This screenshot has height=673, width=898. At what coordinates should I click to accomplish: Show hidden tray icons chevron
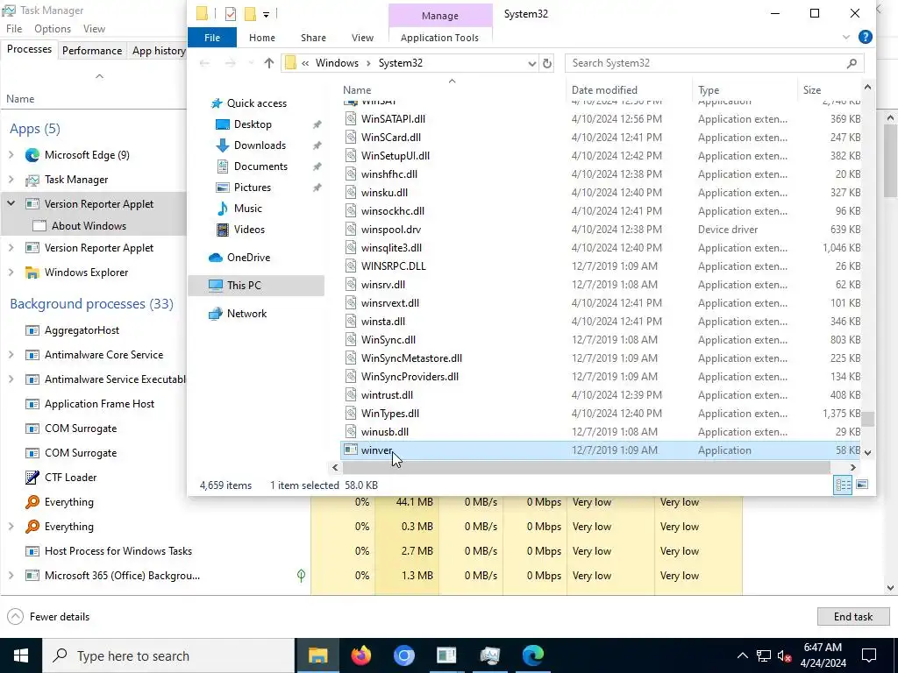point(742,655)
